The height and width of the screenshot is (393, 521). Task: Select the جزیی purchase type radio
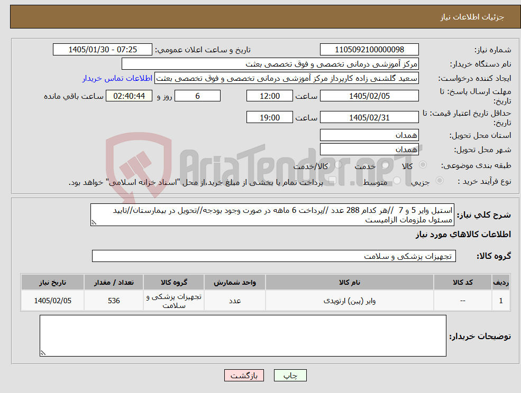pos(439,180)
